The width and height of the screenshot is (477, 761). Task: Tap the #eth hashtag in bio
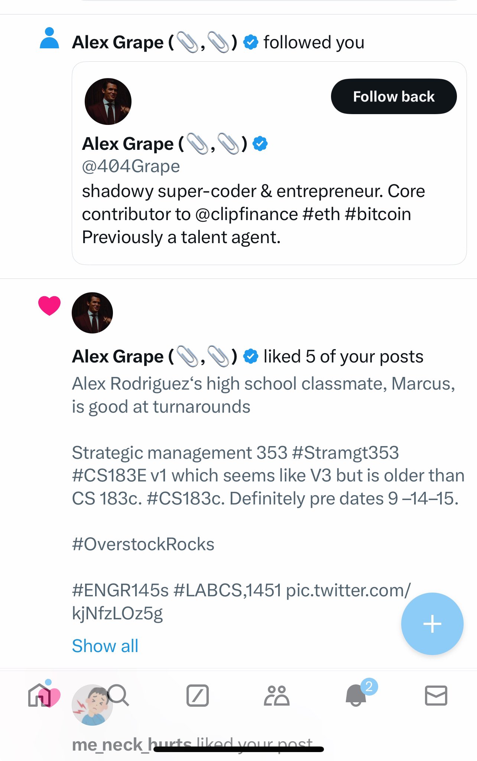pyautogui.click(x=321, y=215)
